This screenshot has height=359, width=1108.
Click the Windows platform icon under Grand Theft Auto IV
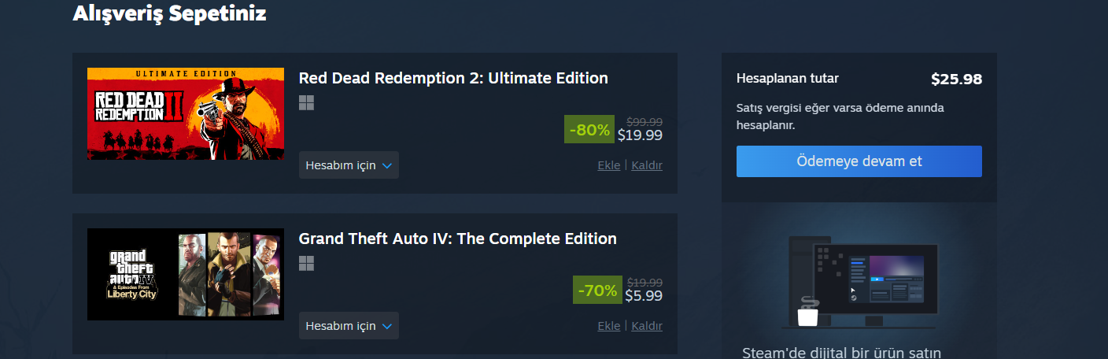click(x=306, y=264)
